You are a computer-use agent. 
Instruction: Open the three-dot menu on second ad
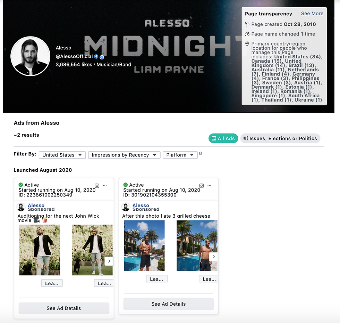click(x=209, y=185)
